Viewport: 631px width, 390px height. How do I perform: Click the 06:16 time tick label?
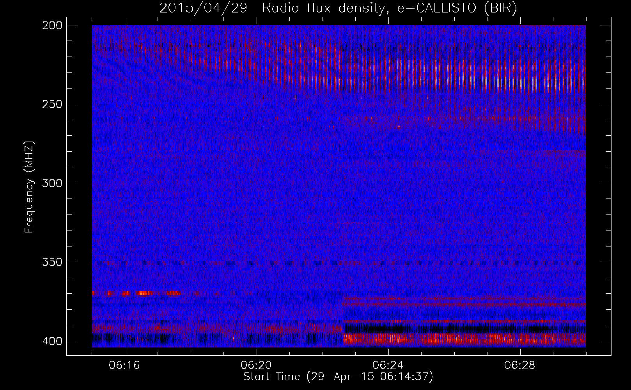coord(124,365)
